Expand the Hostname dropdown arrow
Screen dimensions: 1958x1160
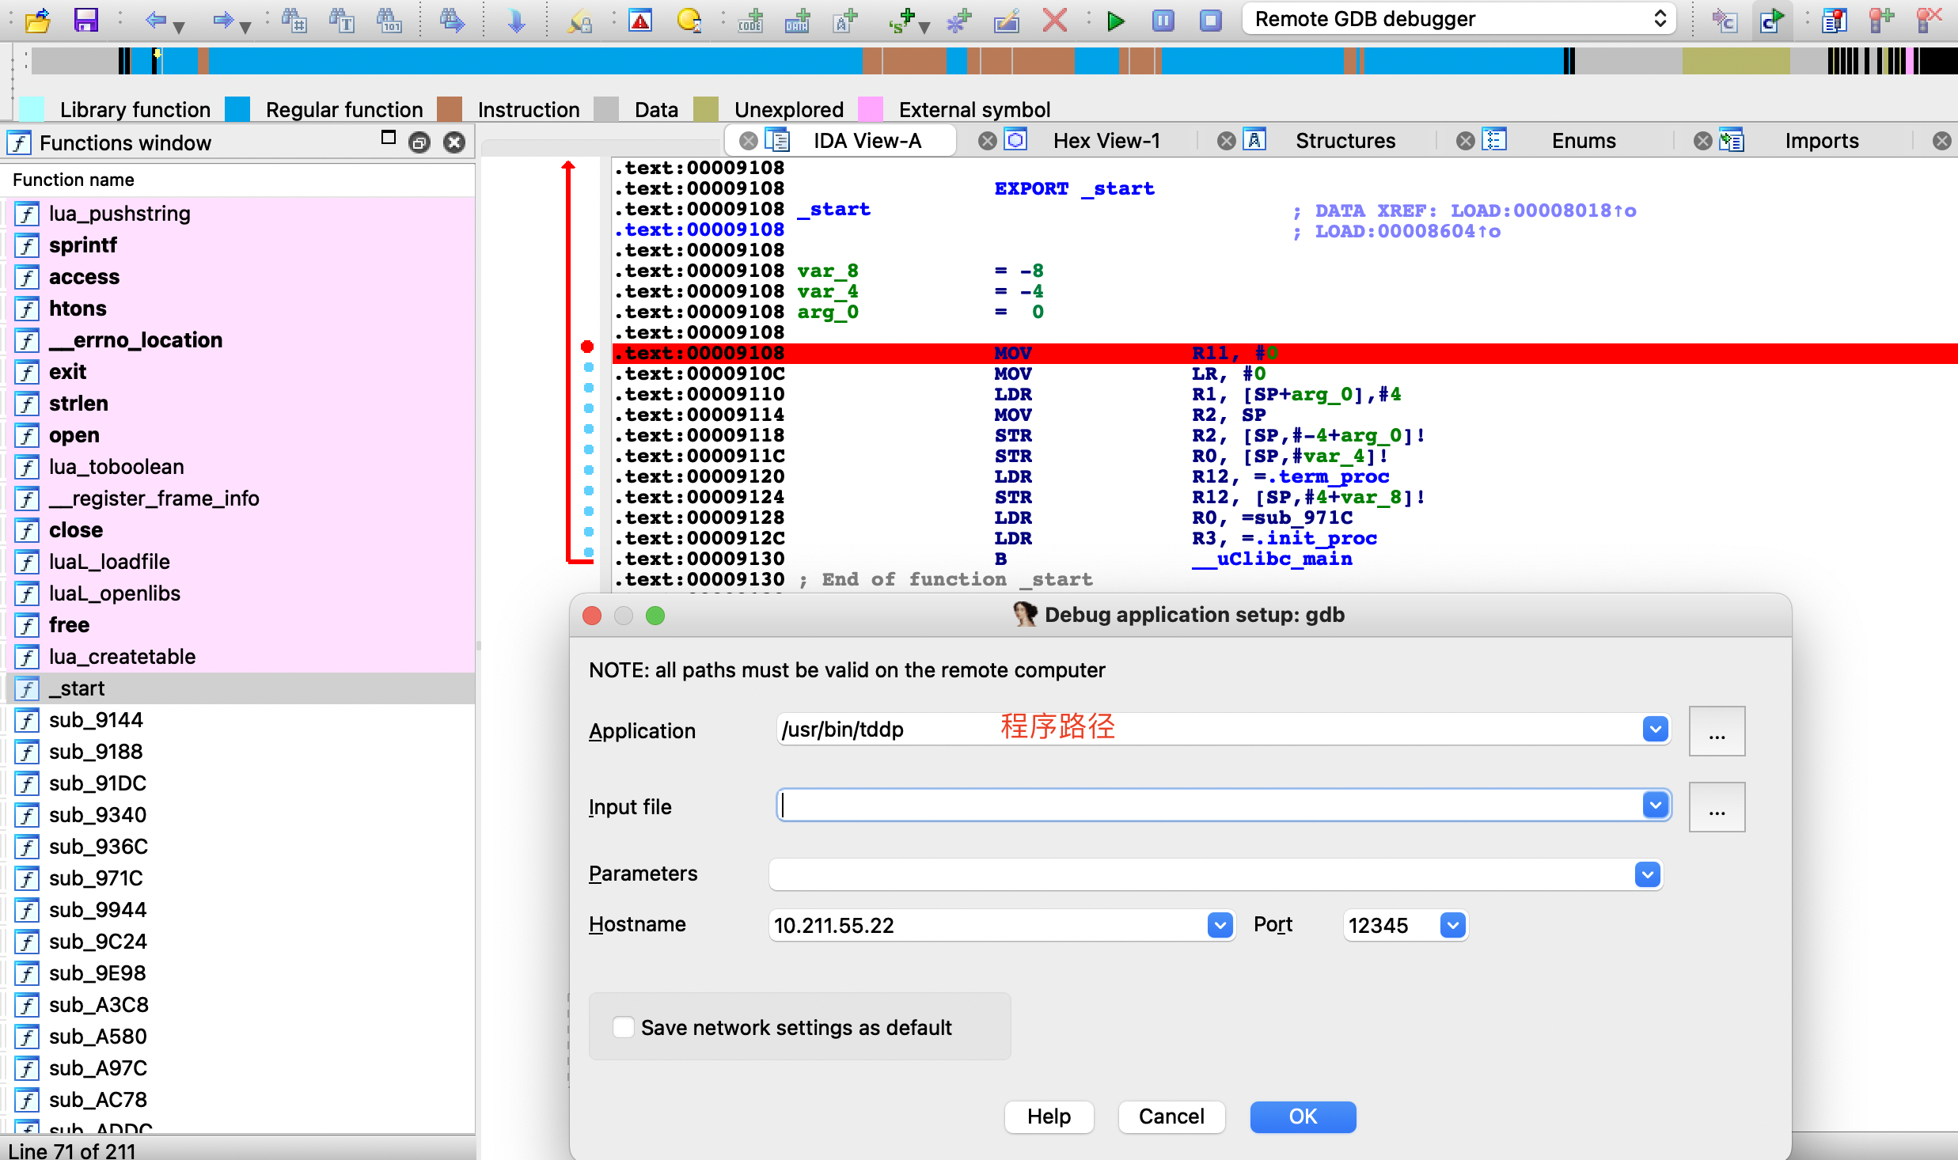tap(1220, 925)
